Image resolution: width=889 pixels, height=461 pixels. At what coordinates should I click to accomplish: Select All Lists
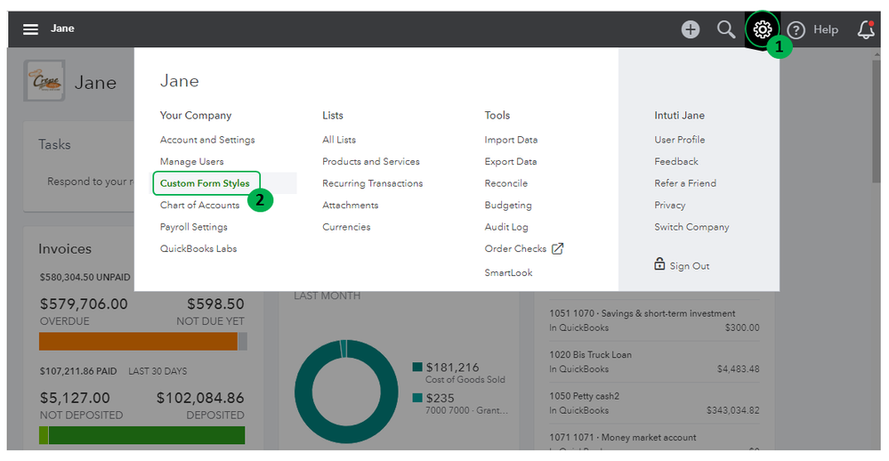[x=339, y=140]
